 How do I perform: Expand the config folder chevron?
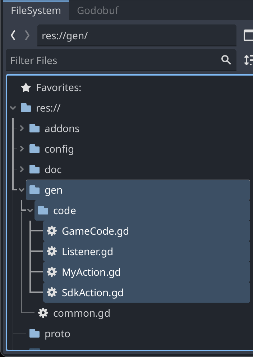point(21,149)
